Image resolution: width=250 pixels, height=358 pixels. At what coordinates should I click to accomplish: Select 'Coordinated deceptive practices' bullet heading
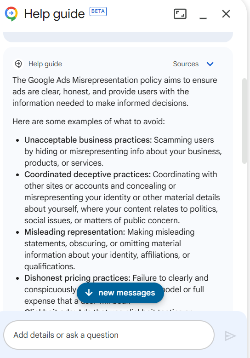click(88, 174)
